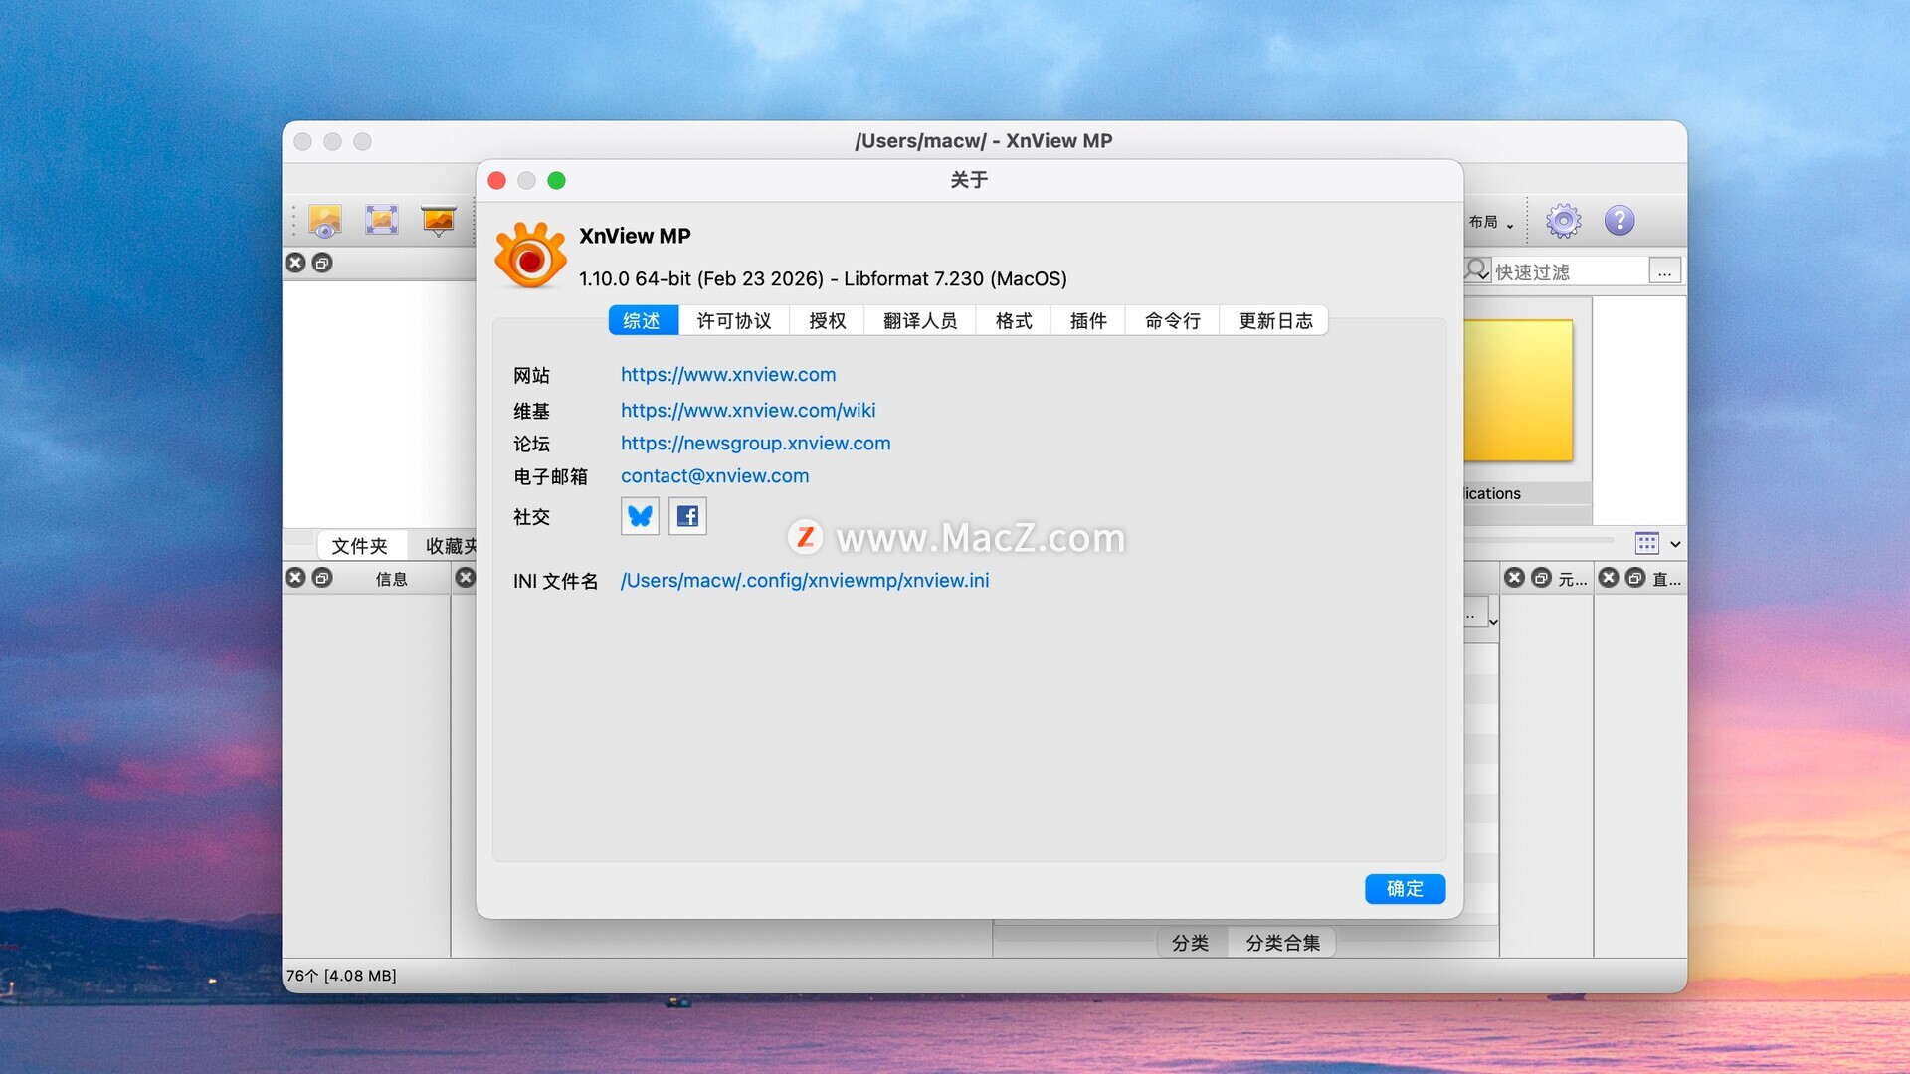Image resolution: width=1910 pixels, height=1074 pixels.
Task: Expand the 布局 layout dropdown
Action: click(x=1490, y=222)
